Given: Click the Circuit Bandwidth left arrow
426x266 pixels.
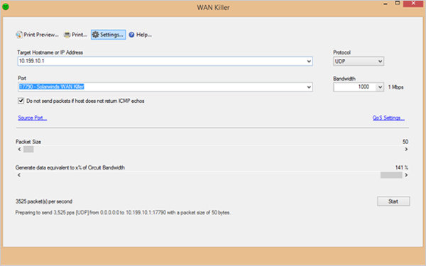Looking at the screenshot, I should click(x=19, y=175).
